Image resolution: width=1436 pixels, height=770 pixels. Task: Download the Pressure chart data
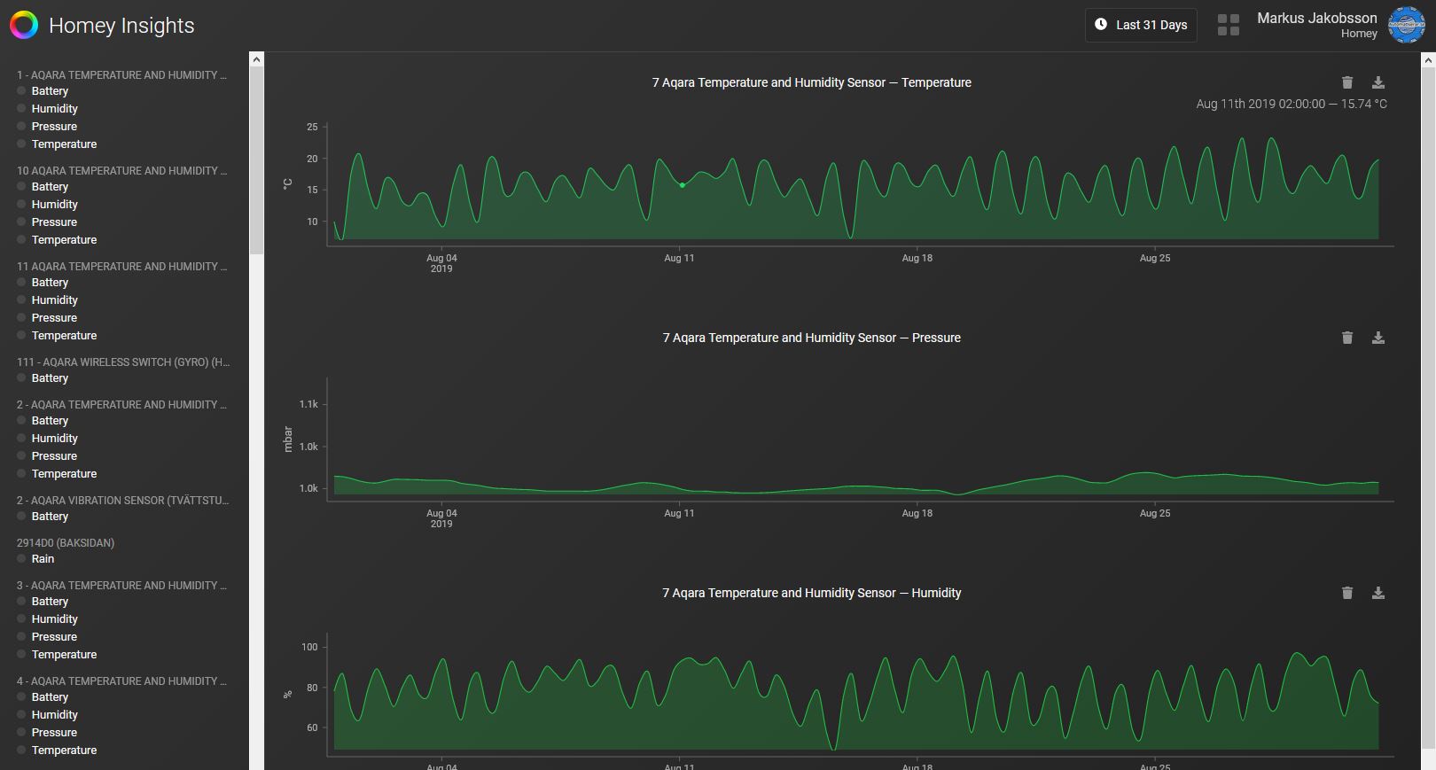pos(1378,338)
